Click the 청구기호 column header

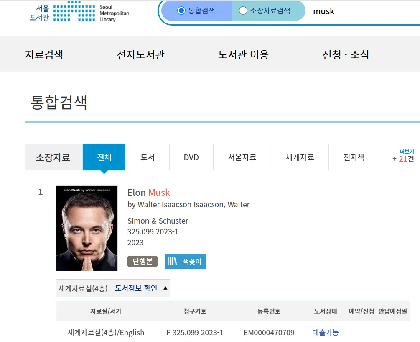click(195, 311)
